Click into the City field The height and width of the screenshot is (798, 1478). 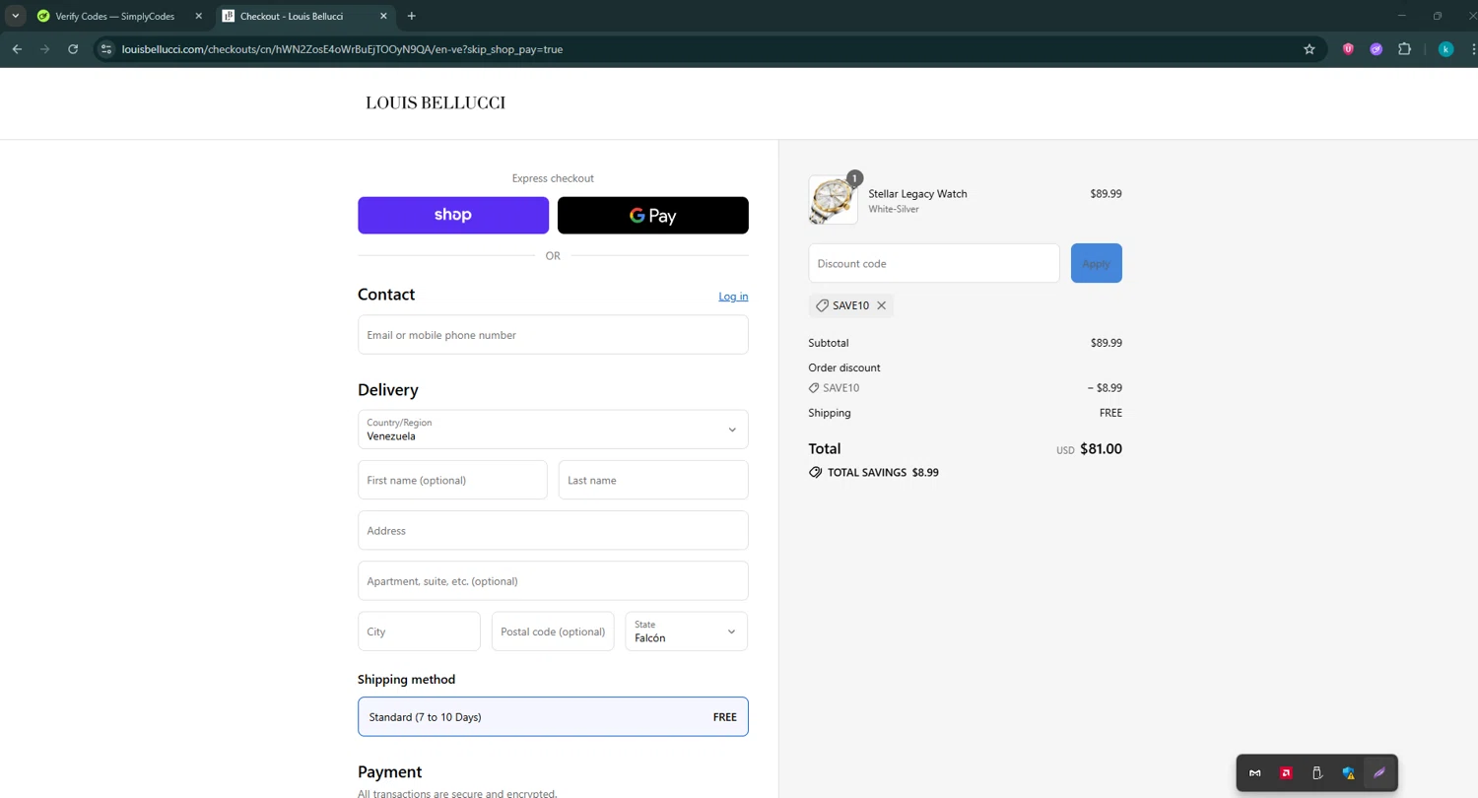coord(419,632)
